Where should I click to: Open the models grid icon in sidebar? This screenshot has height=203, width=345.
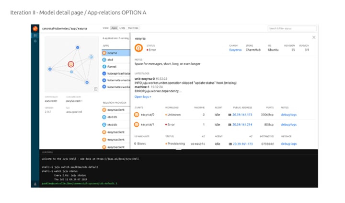pyautogui.click(x=35, y=35)
